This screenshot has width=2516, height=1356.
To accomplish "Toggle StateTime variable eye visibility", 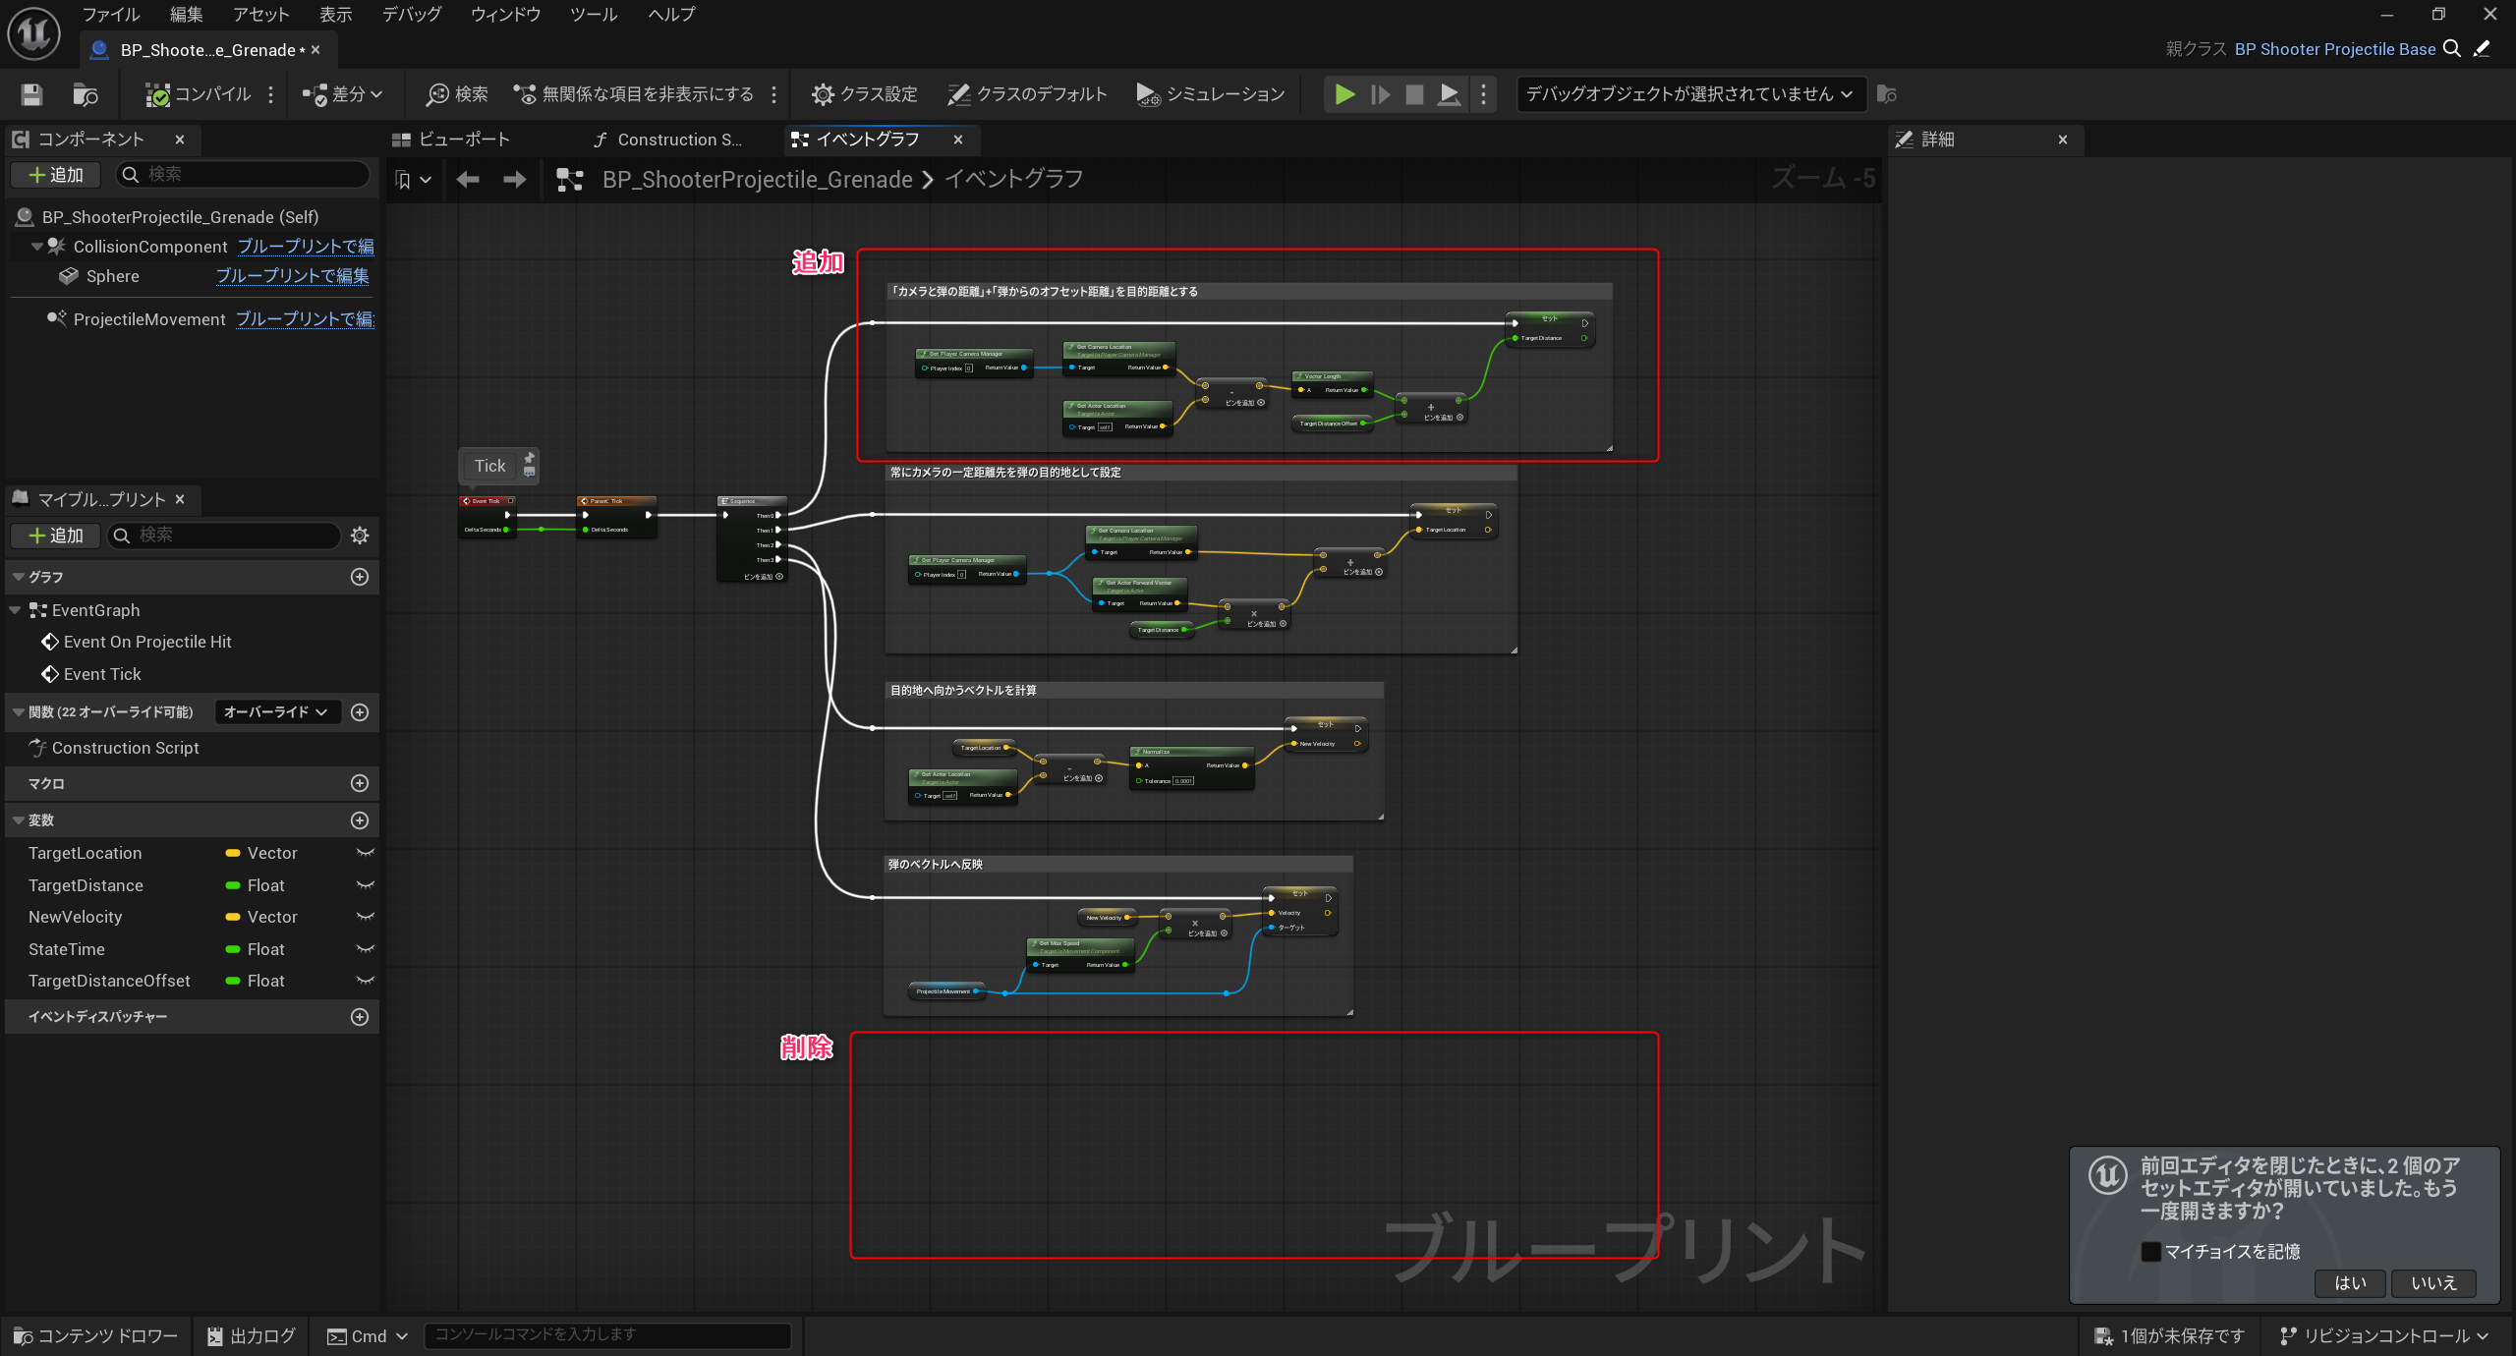I will [366, 949].
